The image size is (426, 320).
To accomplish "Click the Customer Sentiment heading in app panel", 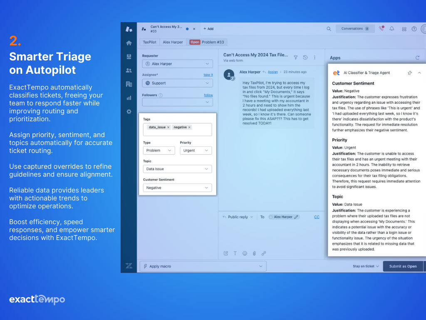I will [353, 83].
